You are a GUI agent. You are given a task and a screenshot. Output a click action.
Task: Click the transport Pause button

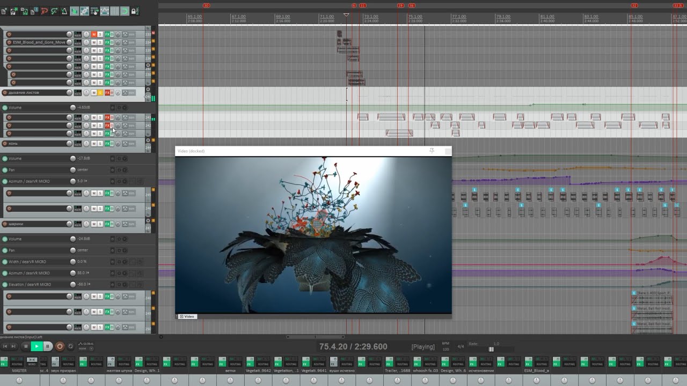(x=47, y=346)
